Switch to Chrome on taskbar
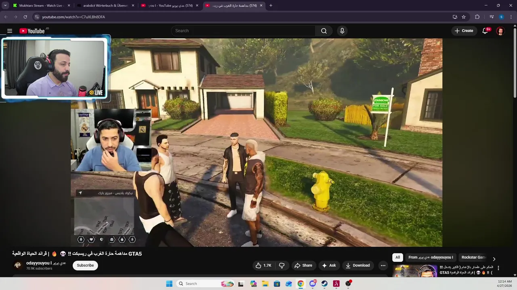Screen dimensions: 517x290 301,284
